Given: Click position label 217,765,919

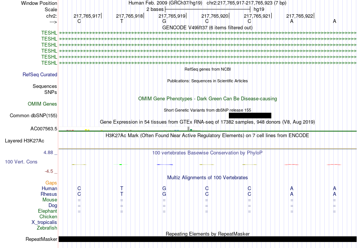Looking at the screenshot, I should (x=172, y=16).
